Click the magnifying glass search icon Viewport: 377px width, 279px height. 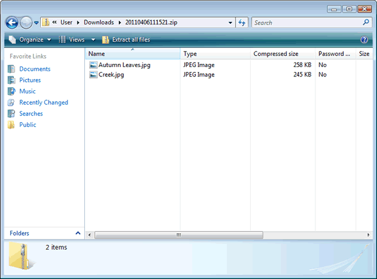click(x=366, y=23)
